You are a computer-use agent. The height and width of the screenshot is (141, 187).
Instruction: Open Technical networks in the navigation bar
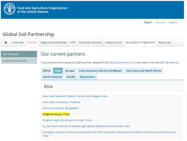90,43
